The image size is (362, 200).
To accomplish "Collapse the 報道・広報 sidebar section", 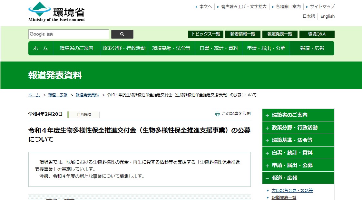I will coord(267,178).
